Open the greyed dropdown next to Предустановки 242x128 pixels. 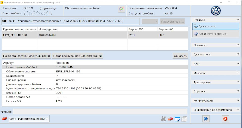pos(150,21)
